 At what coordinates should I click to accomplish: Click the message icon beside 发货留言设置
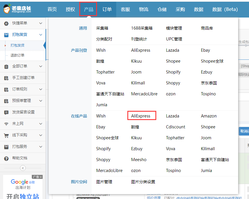6,112
